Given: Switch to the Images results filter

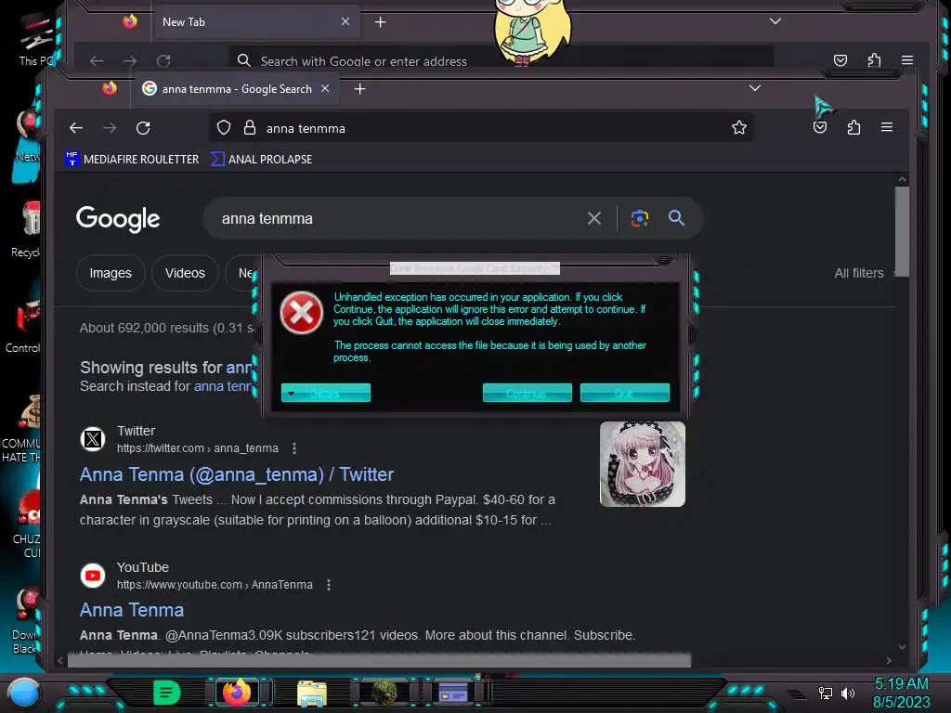Looking at the screenshot, I should [111, 274].
